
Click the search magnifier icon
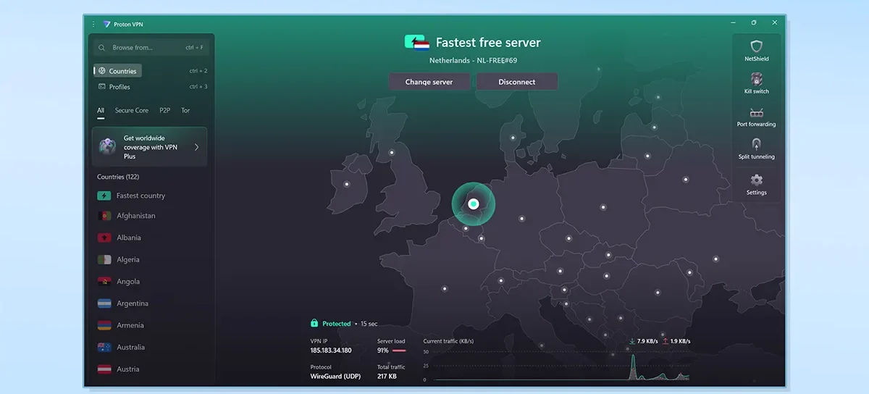pyautogui.click(x=102, y=48)
